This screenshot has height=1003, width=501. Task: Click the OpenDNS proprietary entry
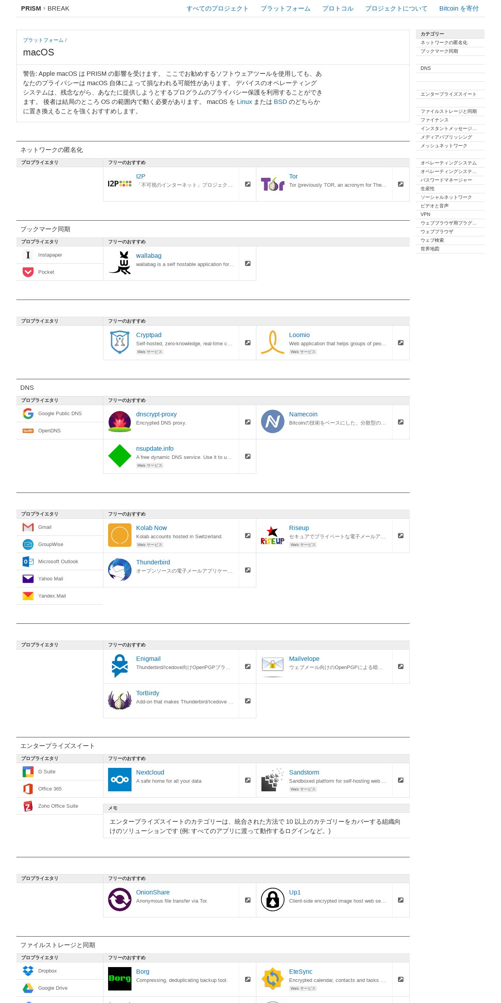(60, 431)
